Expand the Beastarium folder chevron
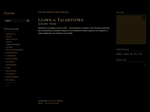The width and height of the screenshot is (150, 112). (4, 53)
